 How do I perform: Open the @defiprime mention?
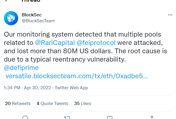[x=21, y=68]
